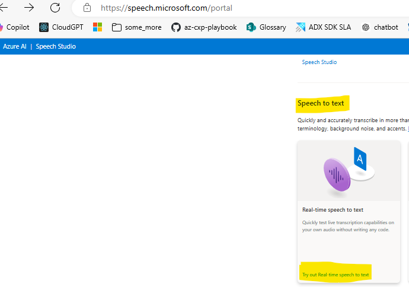The width and height of the screenshot is (409, 287).
Task: Click Speech Studio in blue header
Action: (x=56, y=46)
